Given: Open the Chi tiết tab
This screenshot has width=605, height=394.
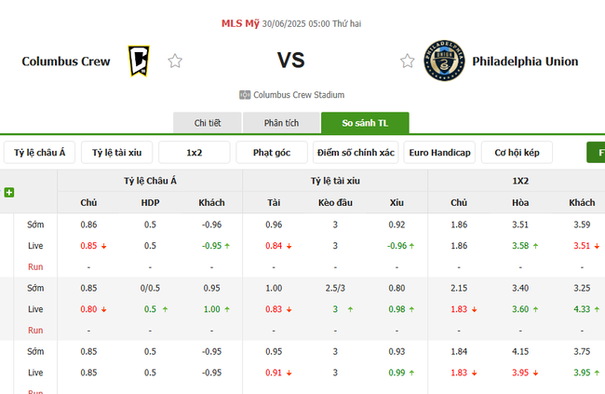Looking at the screenshot, I should 207,123.
